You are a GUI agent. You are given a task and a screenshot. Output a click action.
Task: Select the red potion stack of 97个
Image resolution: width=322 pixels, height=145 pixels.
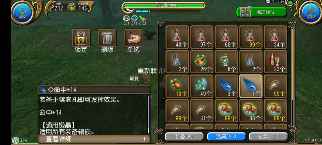point(202,37)
